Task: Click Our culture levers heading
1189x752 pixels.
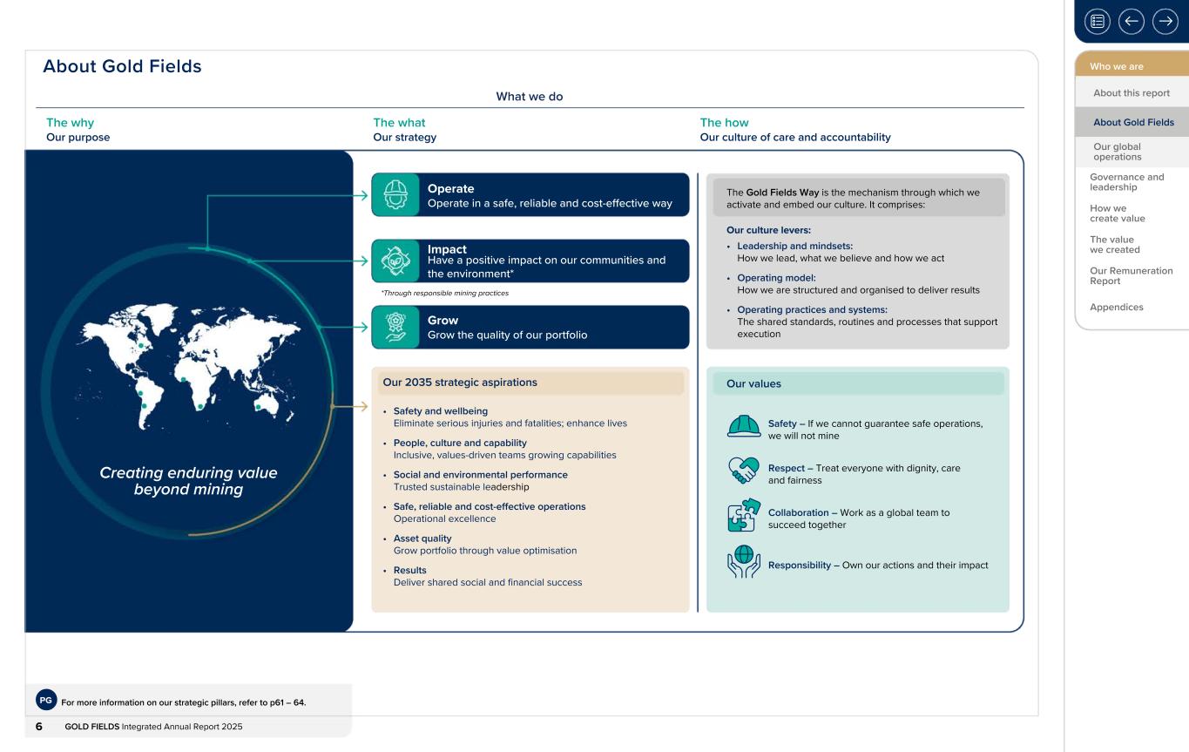Action: [x=768, y=231]
